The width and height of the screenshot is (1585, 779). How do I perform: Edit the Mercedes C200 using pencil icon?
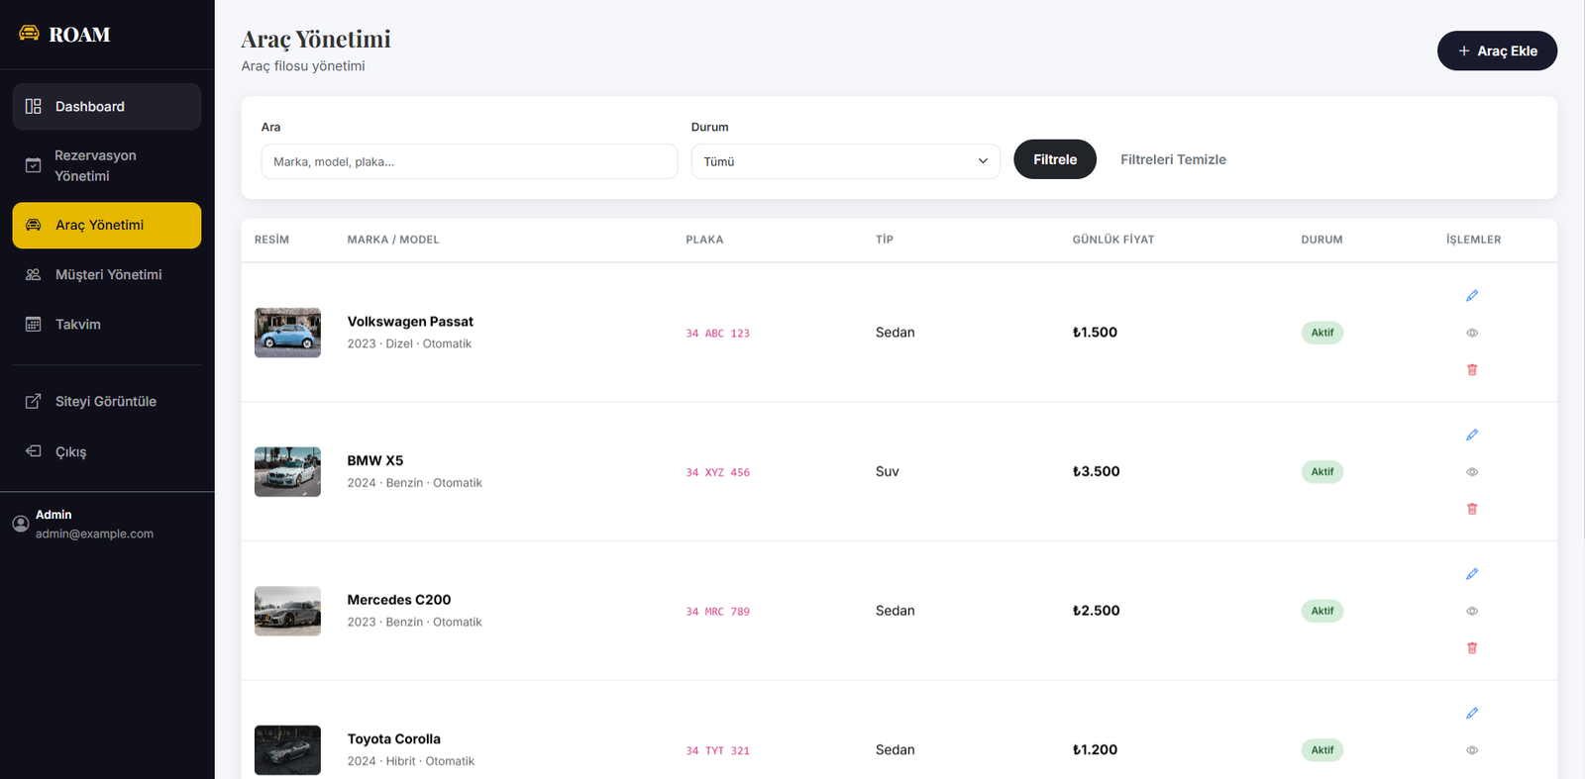point(1471,574)
